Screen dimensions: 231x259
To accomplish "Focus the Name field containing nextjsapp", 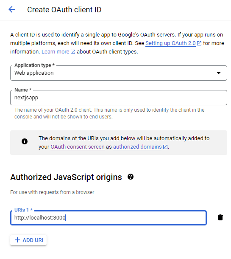I will pos(119,98).
